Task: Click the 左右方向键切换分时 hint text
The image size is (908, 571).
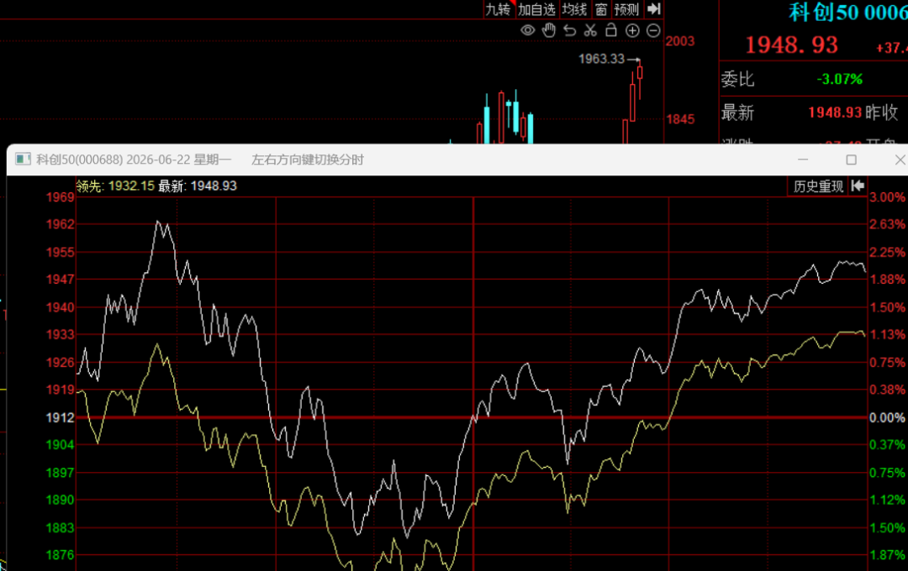Action: coord(308,160)
